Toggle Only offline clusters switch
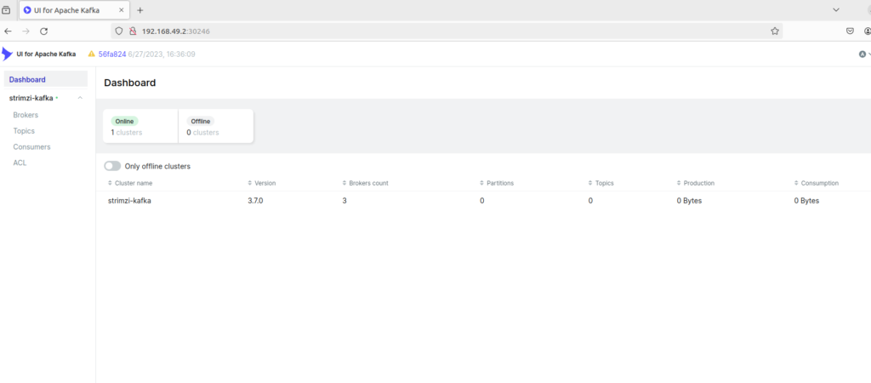The image size is (871, 383). coord(112,166)
